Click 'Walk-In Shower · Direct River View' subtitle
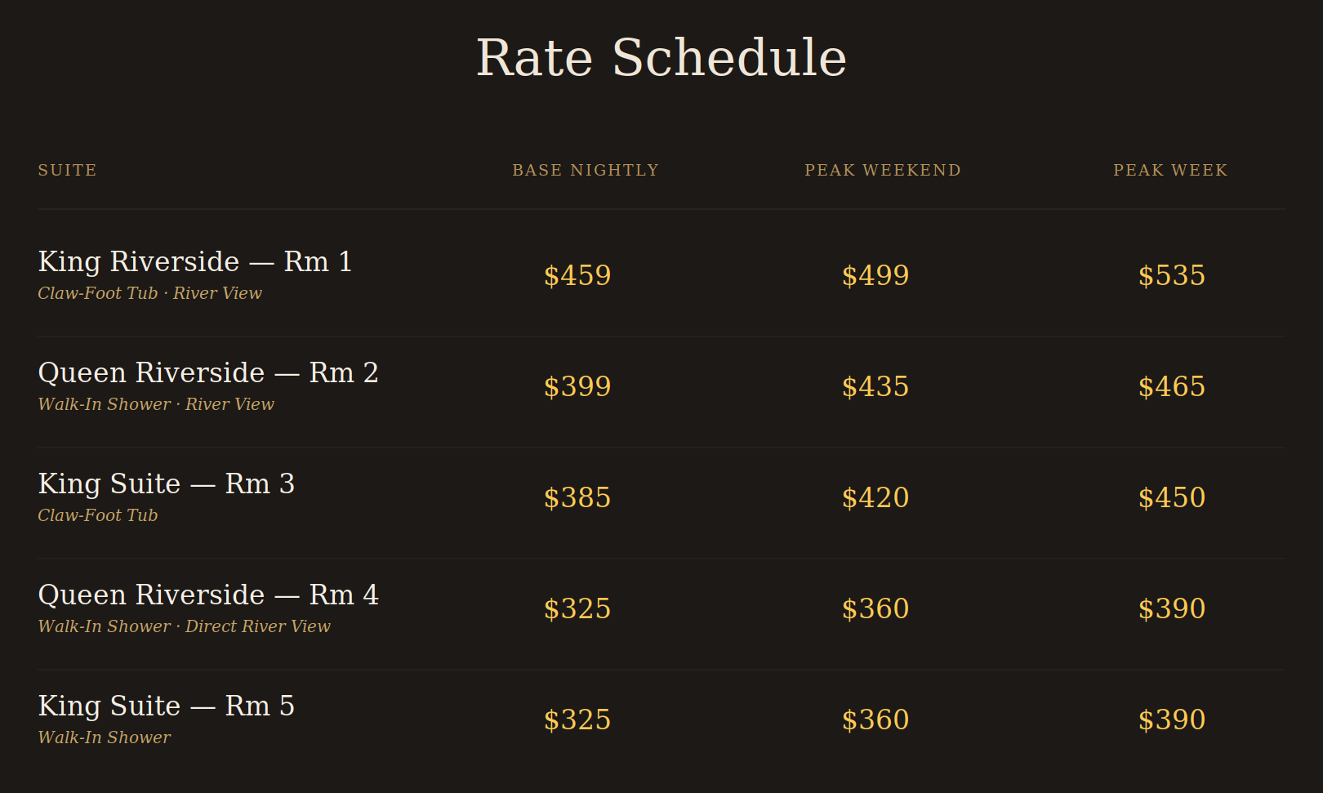The height and width of the screenshot is (793, 1323). (x=185, y=626)
